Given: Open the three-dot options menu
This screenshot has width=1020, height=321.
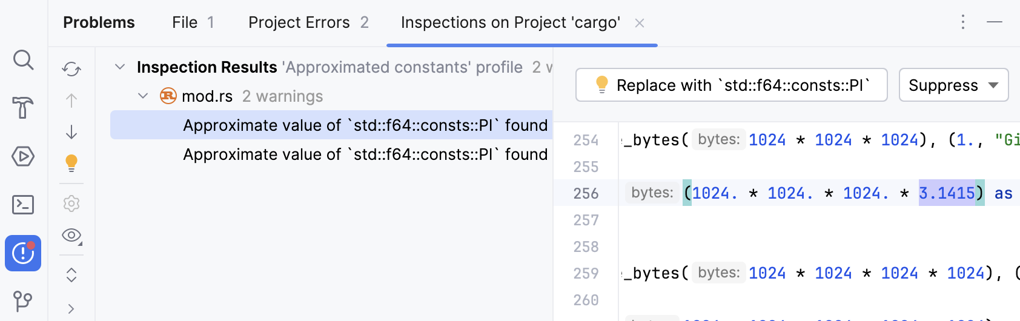Looking at the screenshot, I should [962, 22].
